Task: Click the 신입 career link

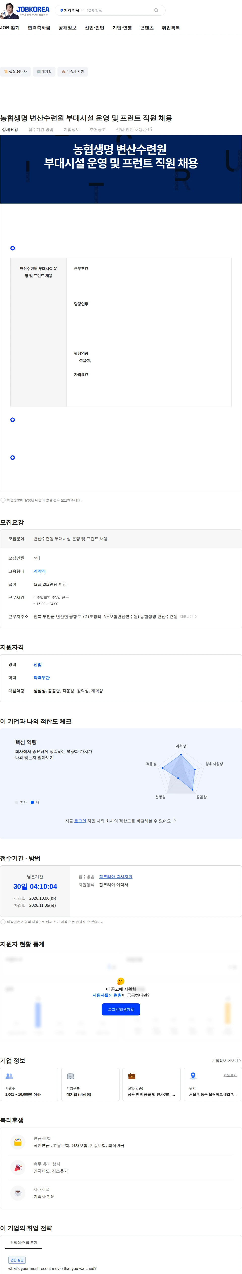Action: pyautogui.click(x=38, y=665)
